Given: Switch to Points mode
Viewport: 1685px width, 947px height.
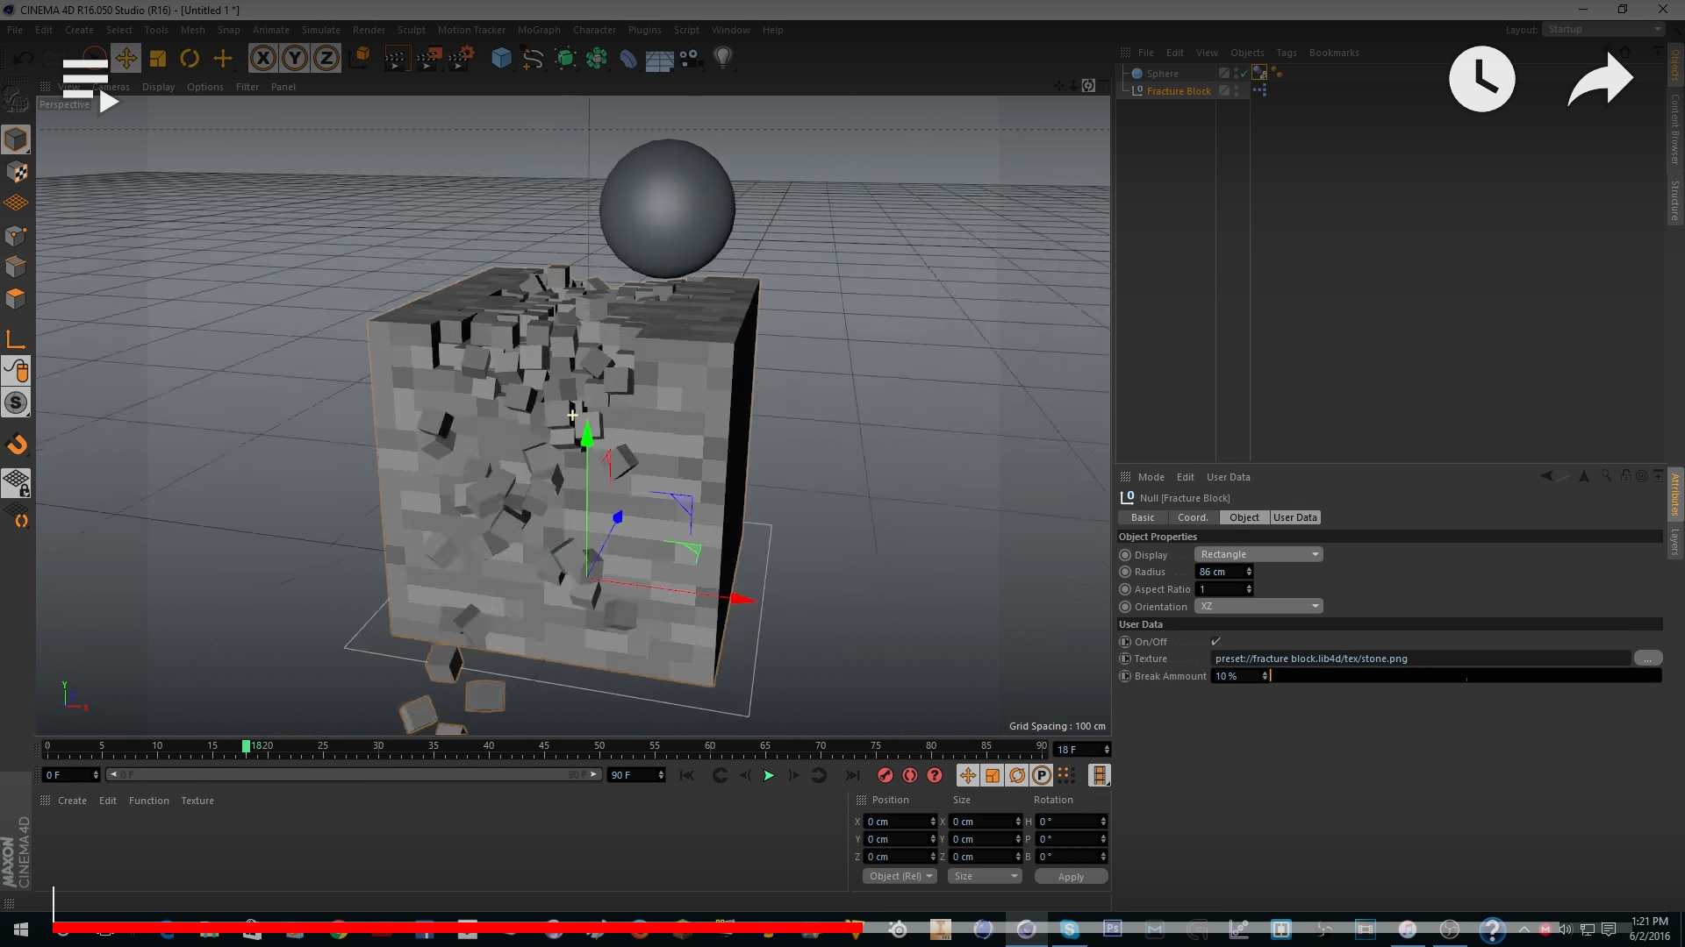Looking at the screenshot, I should (x=16, y=236).
